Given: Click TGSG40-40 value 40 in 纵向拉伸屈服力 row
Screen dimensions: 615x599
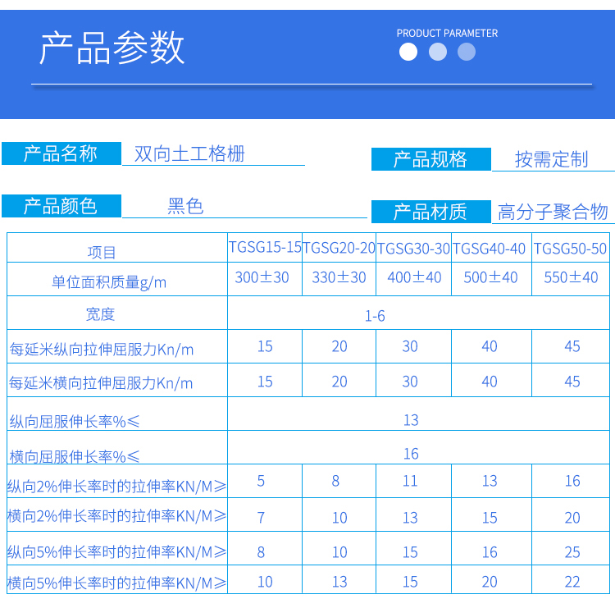Looking at the screenshot, I should click(490, 346).
